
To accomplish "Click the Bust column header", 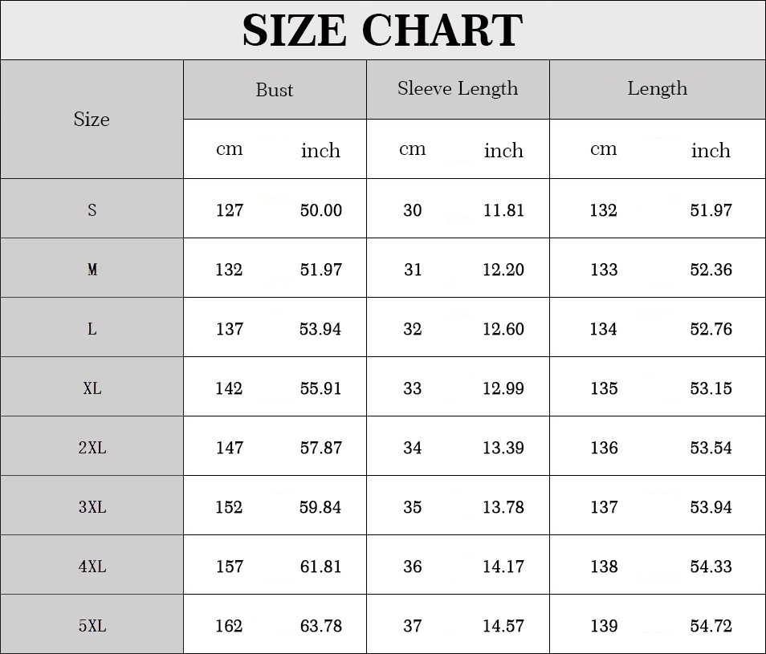I will tap(275, 90).
